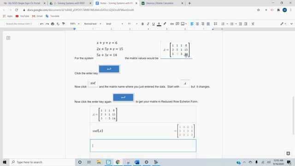The image size is (295, 166).
Task: Open the Windows Start menu
Action: (x=5, y=162)
